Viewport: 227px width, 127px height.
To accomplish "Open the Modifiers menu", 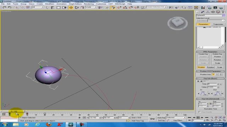I will [50, 4].
